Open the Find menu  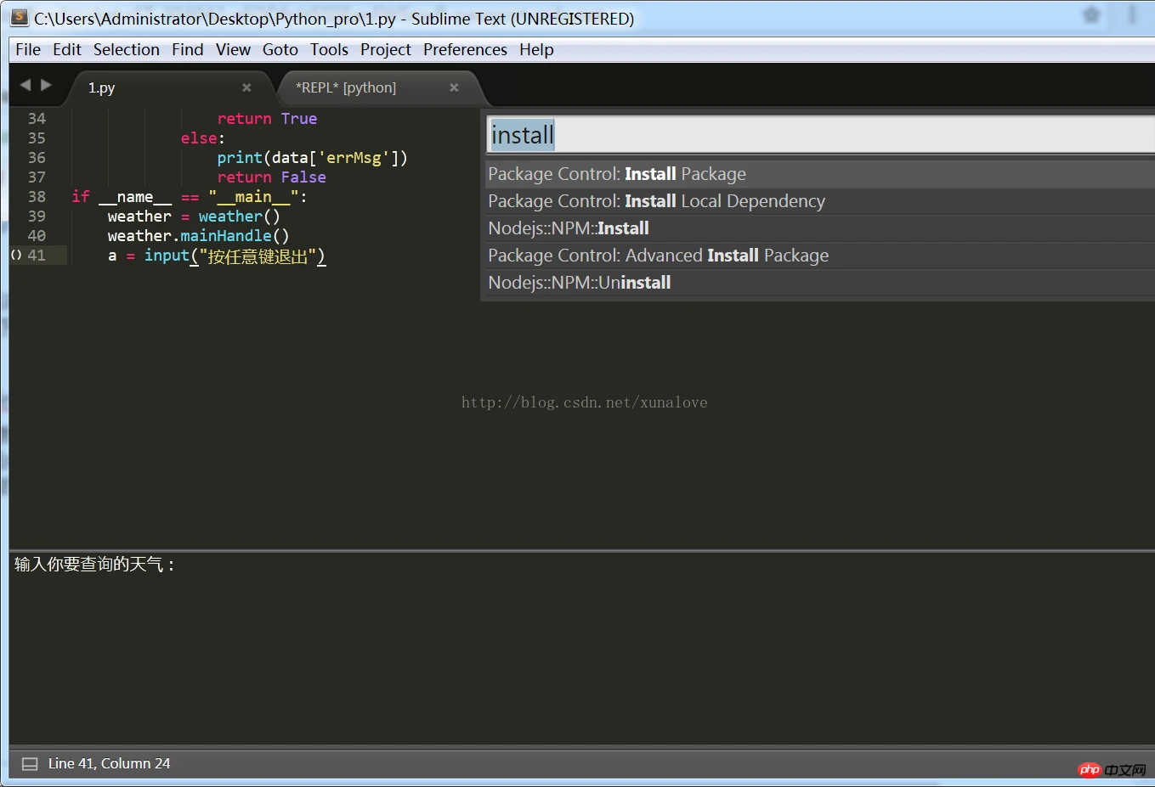188,49
